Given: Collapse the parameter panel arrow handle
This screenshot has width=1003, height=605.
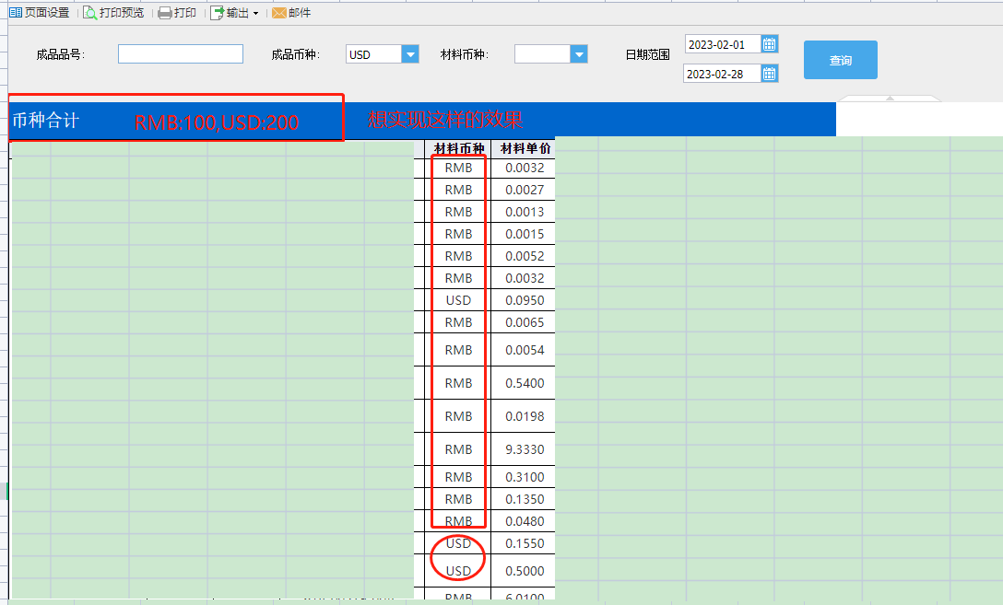Looking at the screenshot, I should tap(890, 99).
